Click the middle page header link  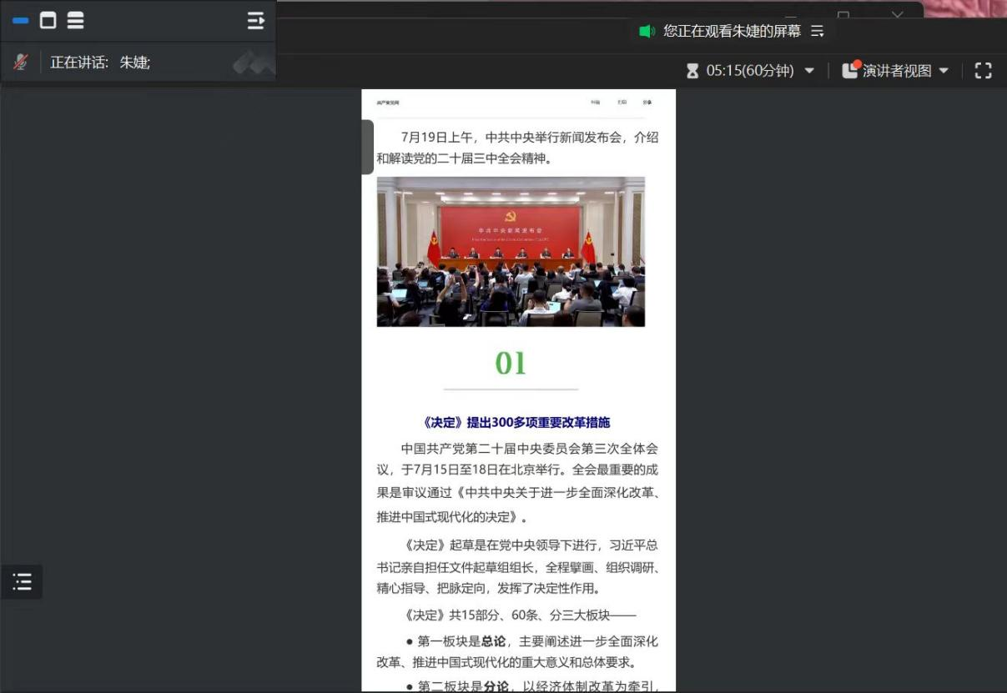pos(622,103)
